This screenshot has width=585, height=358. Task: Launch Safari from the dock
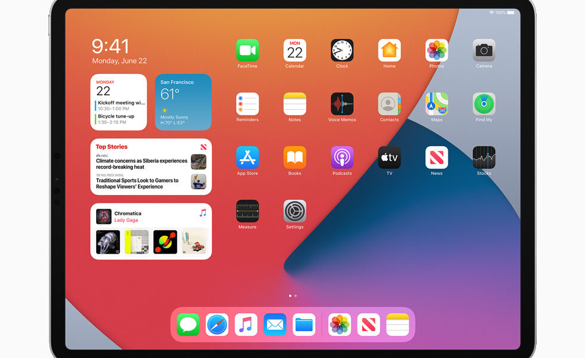[x=217, y=325]
